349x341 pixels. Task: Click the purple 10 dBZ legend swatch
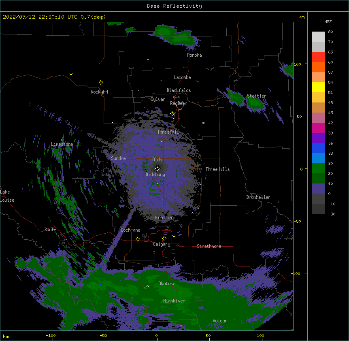(x=318, y=189)
